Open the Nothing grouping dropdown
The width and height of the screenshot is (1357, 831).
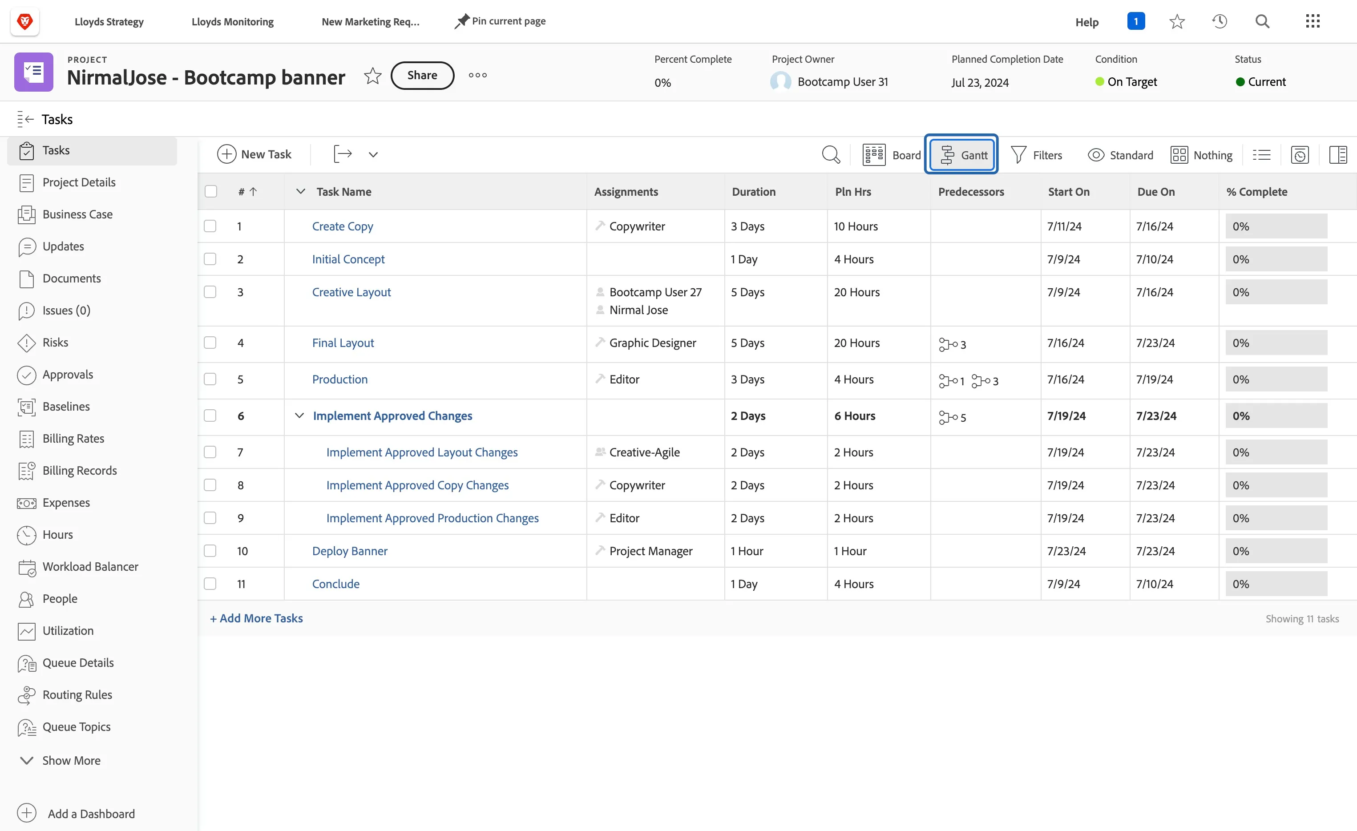(1202, 155)
